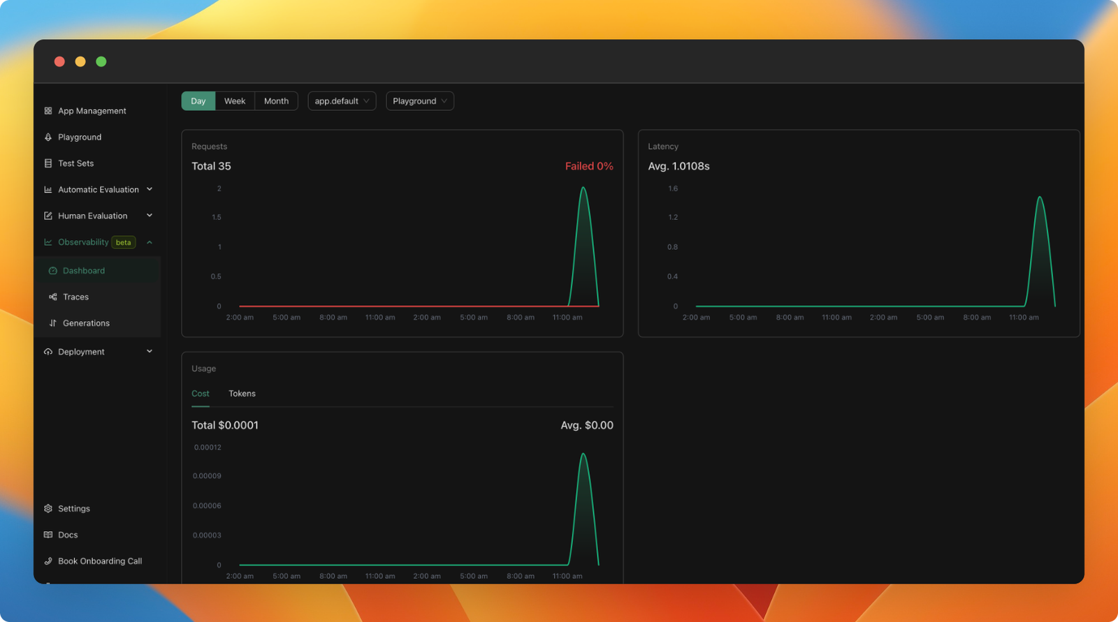The height and width of the screenshot is (622, 1118).
Task: Switch time range to Week
Action: click(x=235, y=101)
